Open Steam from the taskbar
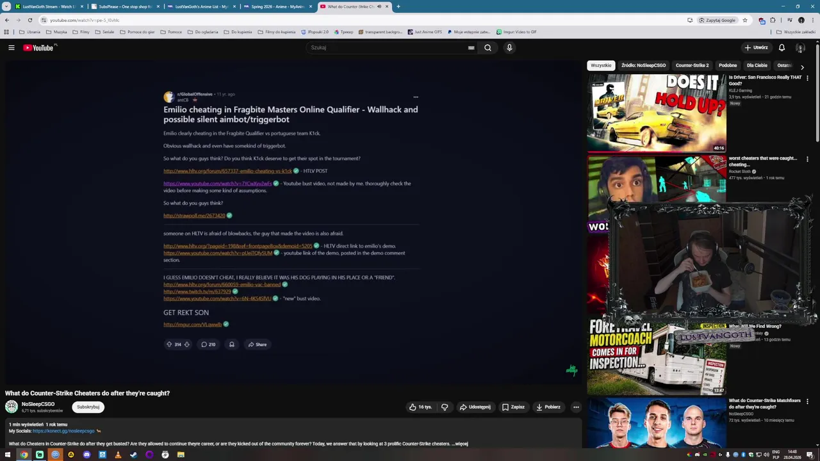The height and width of the screenshot is (461, 820). point(133,455)
